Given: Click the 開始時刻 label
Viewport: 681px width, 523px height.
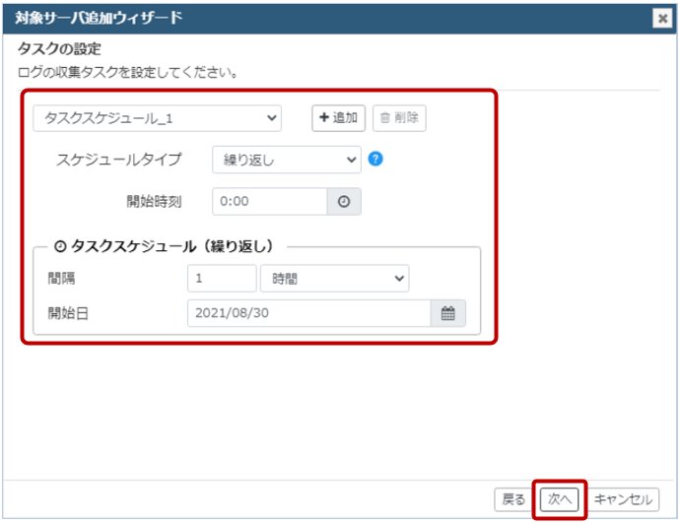Looking at the screenshot, I should (x=154, y=201).
